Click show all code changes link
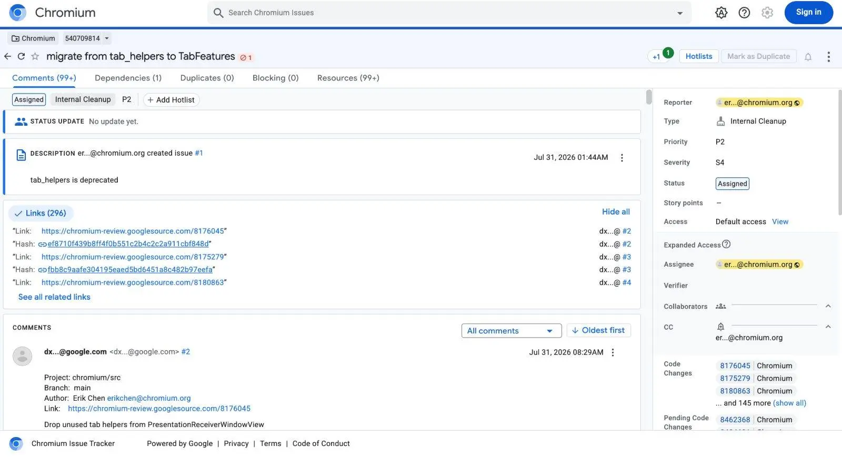This screenshot has width=842, height=457. tap(789, 403)
